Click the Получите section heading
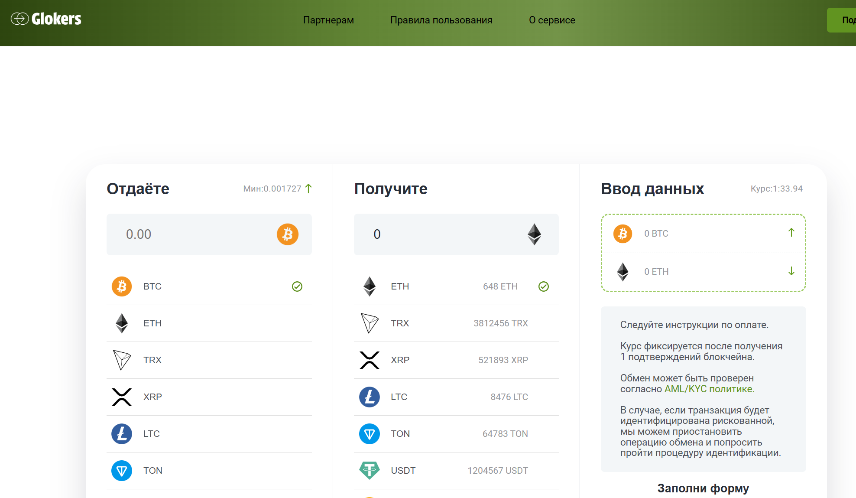Viewport: 856px width, 498px height. coord(391,189)
